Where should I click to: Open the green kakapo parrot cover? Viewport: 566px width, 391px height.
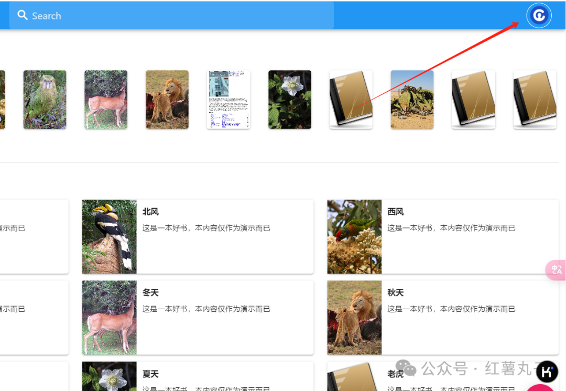45,100
